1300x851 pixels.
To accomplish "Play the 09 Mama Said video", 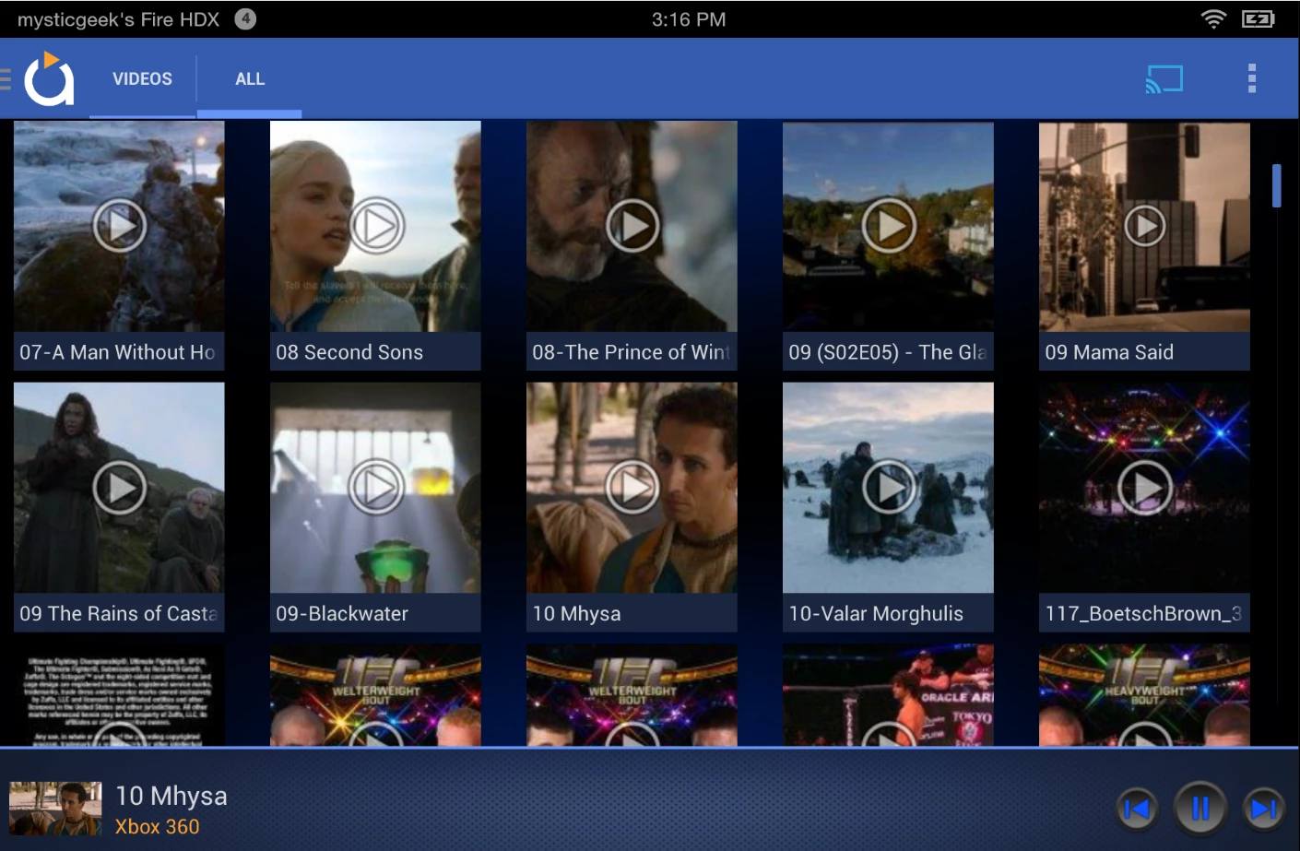I will [1145, 226].
